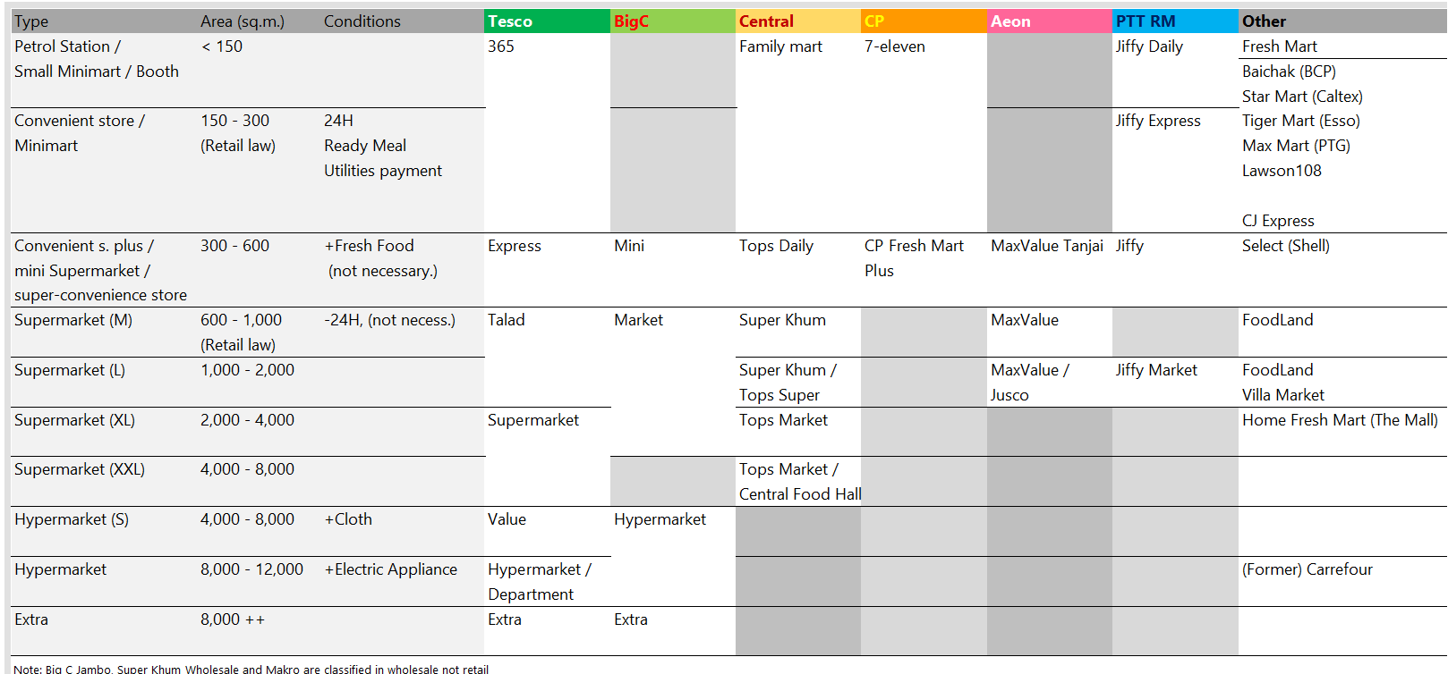Image resolution: width=1448 pixels, height=674 pixels.
Task: Select the Jiffy Express cell
Action: pos(1158,121)
